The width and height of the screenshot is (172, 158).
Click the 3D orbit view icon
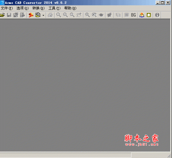(101, 15)
